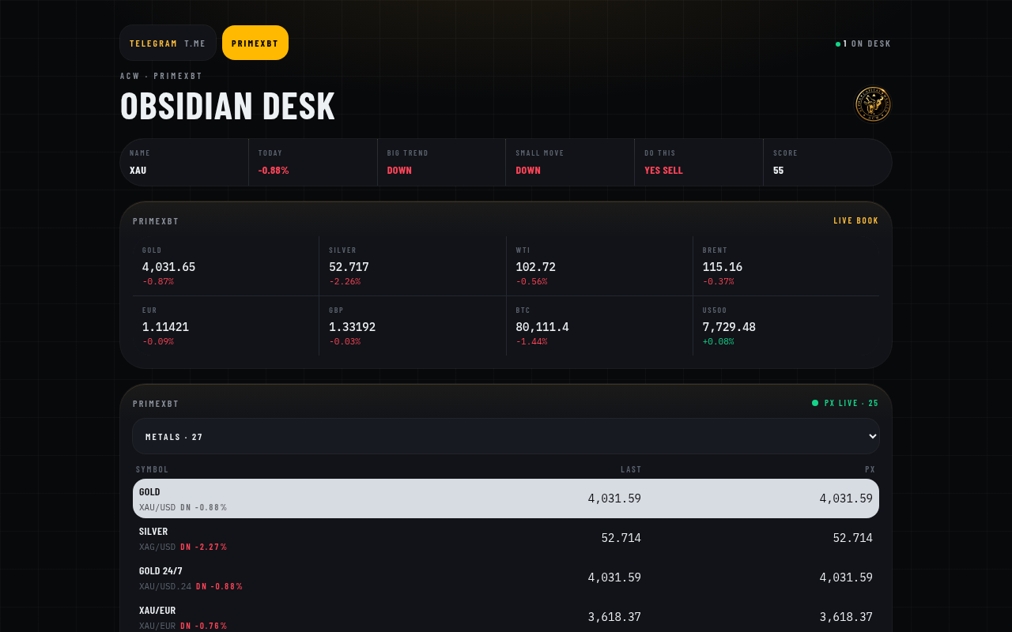This screenshot has width=1012, height=632.
Task: Click the SYMBOL column header
Action: click(153, 469)
